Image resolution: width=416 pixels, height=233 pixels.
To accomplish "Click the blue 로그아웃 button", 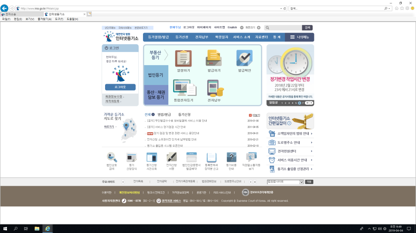I will coord(120,87).
